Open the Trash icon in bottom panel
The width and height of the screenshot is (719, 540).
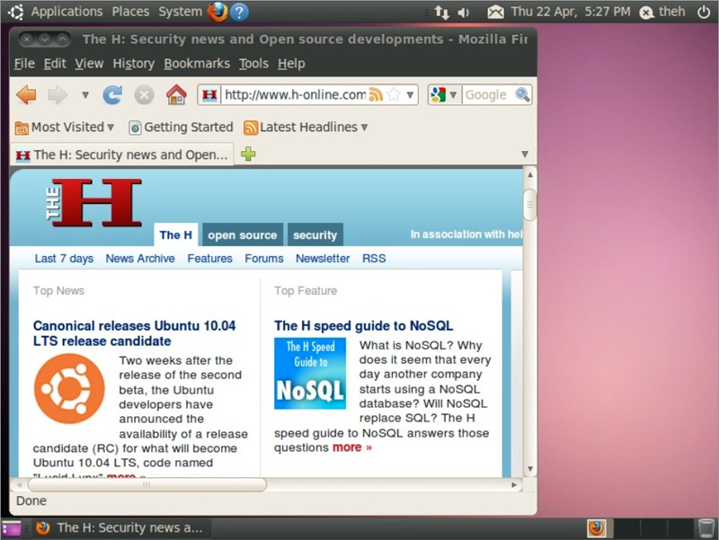706,528
